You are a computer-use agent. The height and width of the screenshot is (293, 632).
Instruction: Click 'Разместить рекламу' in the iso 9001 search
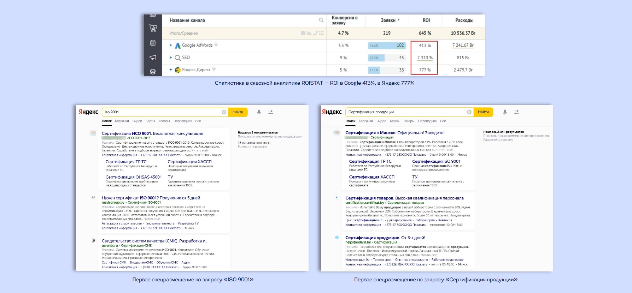click(x=252, y=147)
